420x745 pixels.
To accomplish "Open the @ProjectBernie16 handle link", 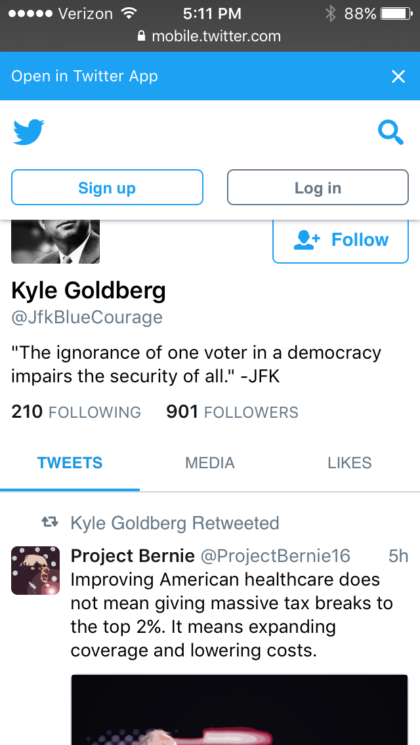I will point(275,556).
